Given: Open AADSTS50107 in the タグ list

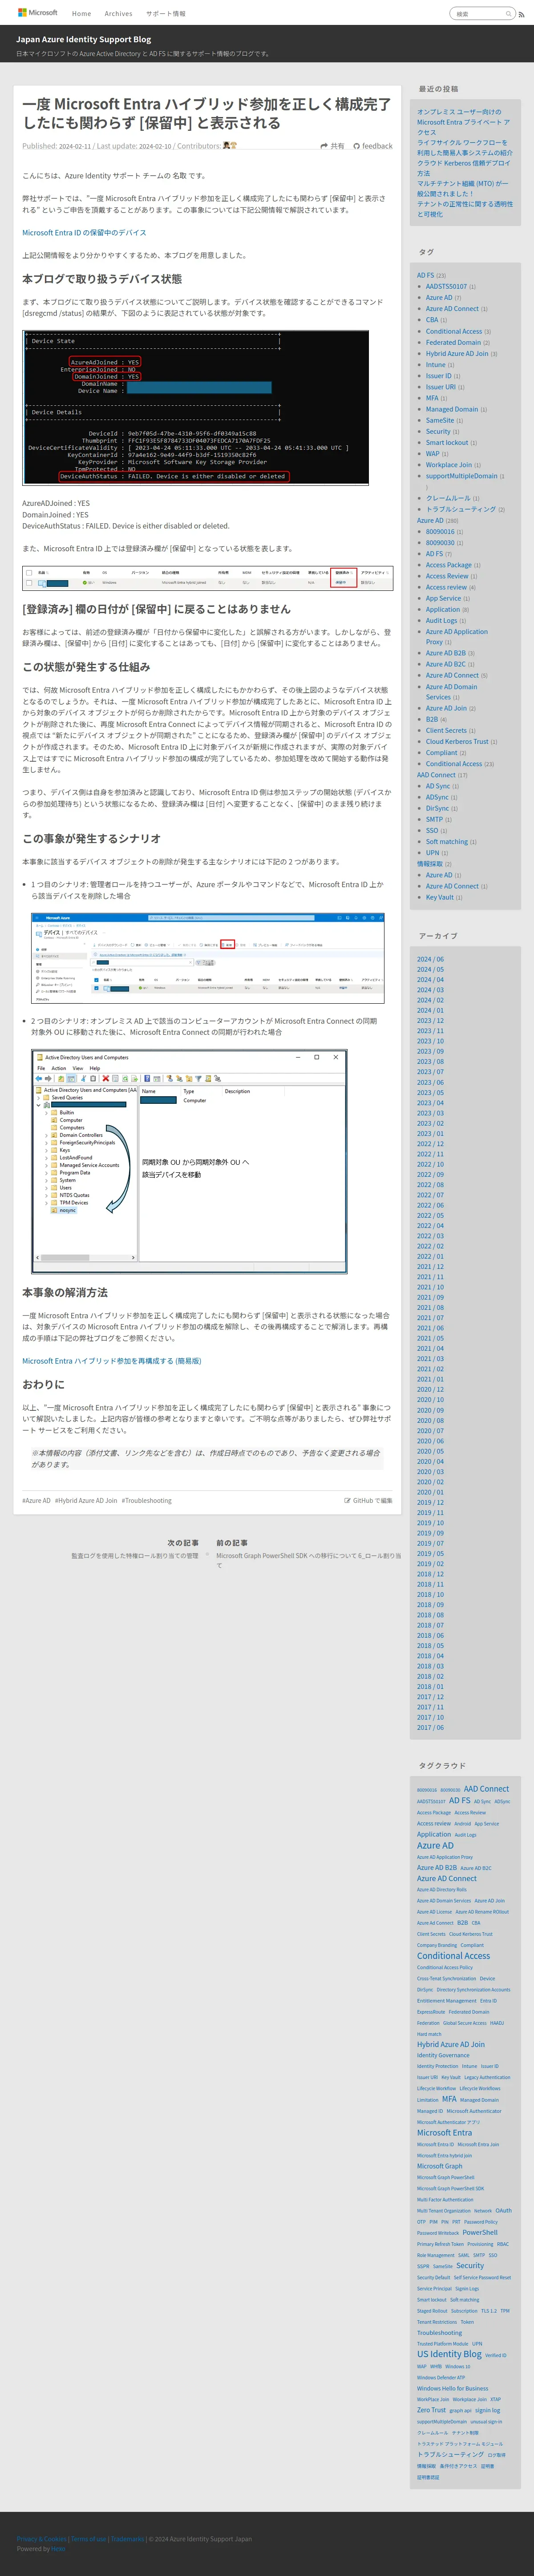Looking at the screenshot, I should click(x=446, y=286).
